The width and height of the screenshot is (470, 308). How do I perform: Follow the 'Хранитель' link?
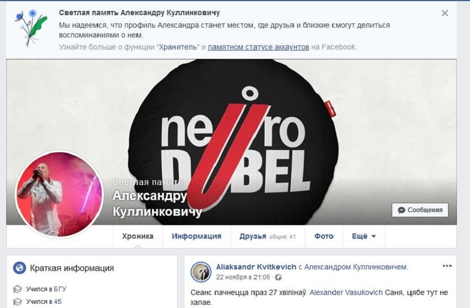179,47
